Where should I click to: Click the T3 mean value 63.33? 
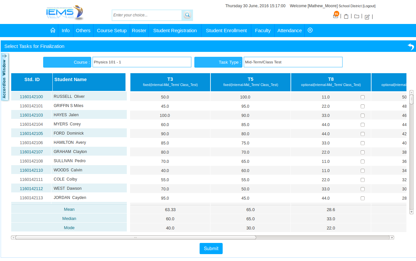pyautogui.click(x=170, y=210)
